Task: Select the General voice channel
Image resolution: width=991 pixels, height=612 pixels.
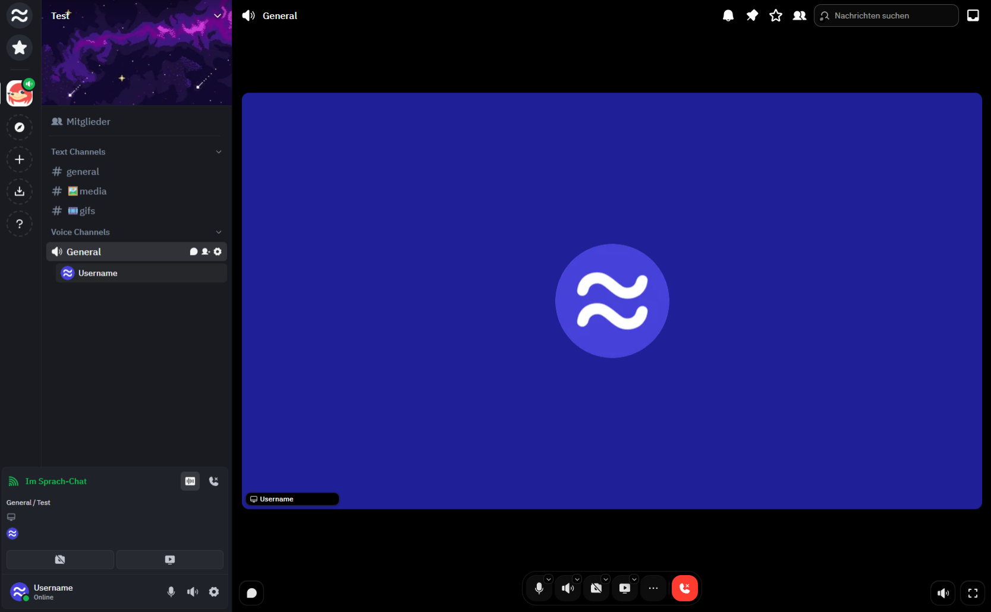Action: (137, 252)
